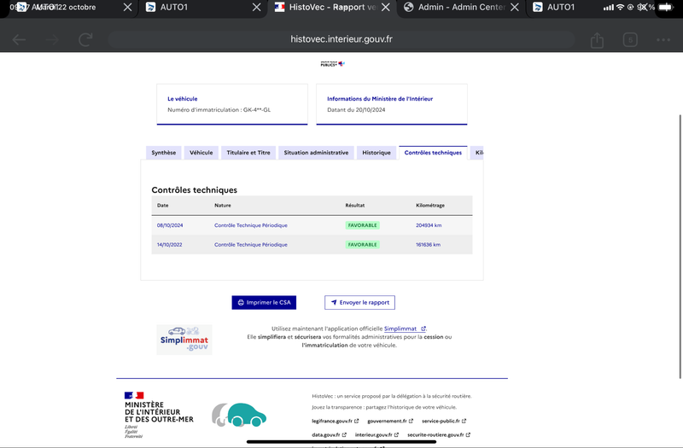Click the 204934 km value
The image size is (683, 448).
point(429,225)
